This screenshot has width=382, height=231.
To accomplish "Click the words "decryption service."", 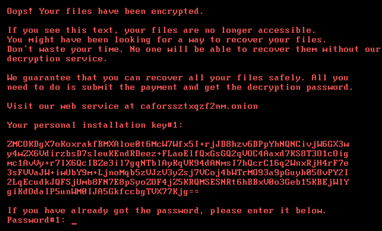I will pyautogui.click(x=57, y=59).
